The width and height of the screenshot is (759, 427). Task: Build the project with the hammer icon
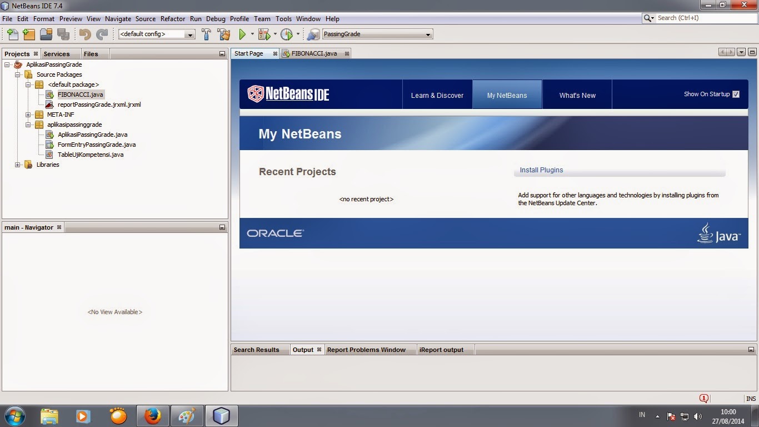click(206, 34)
